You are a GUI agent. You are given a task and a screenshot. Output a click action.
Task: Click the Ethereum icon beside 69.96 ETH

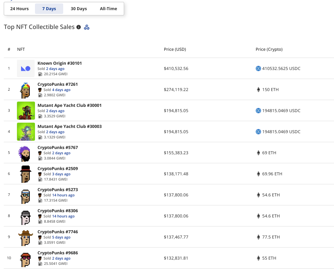(258, 174)
